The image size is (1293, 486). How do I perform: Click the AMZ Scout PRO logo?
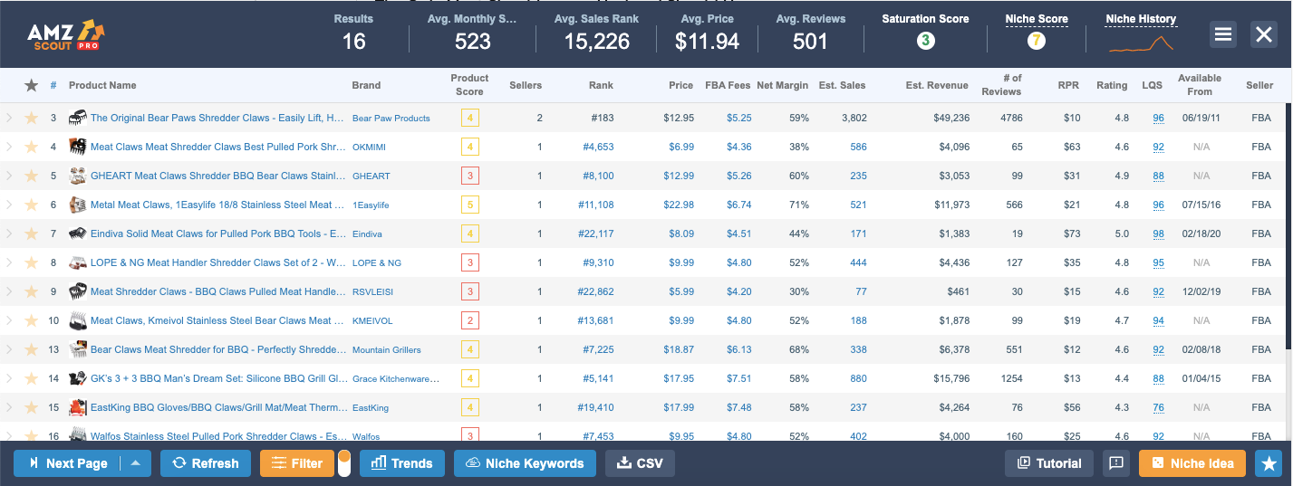67,34
